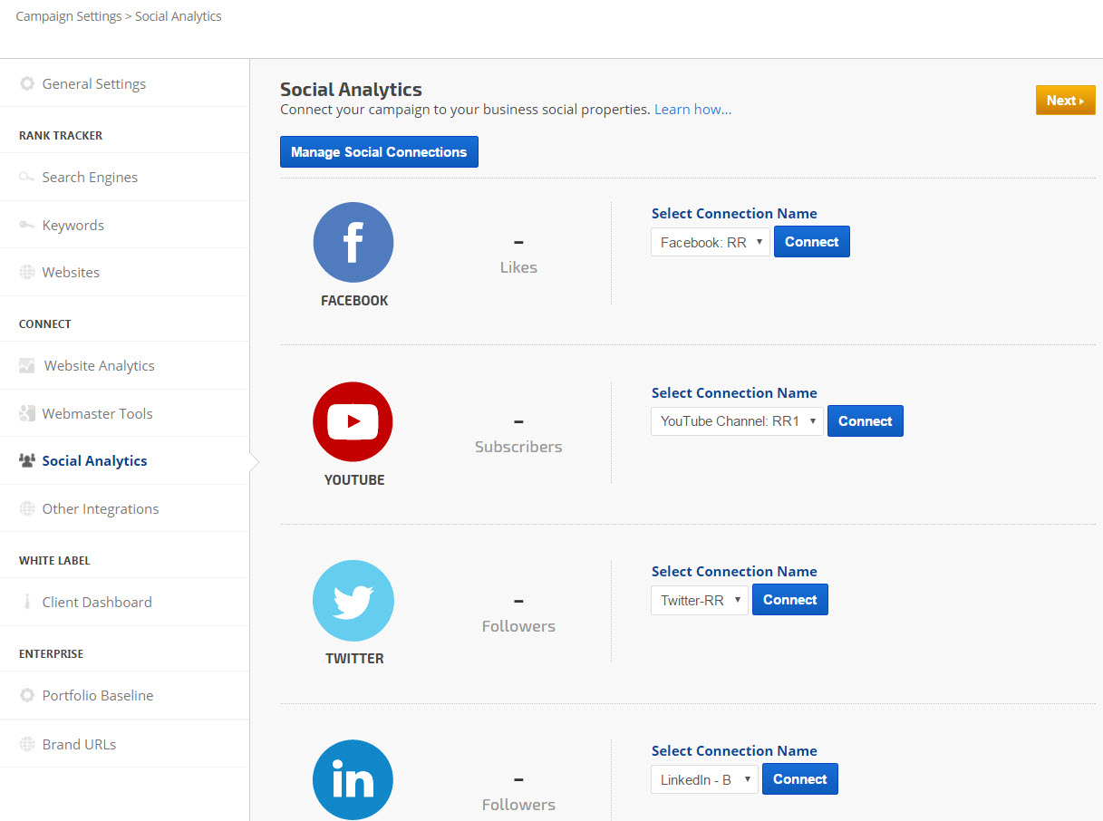Open Search Engines in the sidebar

90,178
